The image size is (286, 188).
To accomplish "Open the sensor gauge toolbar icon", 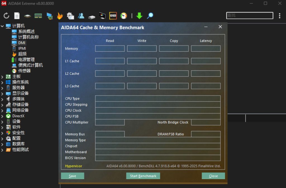I will [x=124, y=16].
